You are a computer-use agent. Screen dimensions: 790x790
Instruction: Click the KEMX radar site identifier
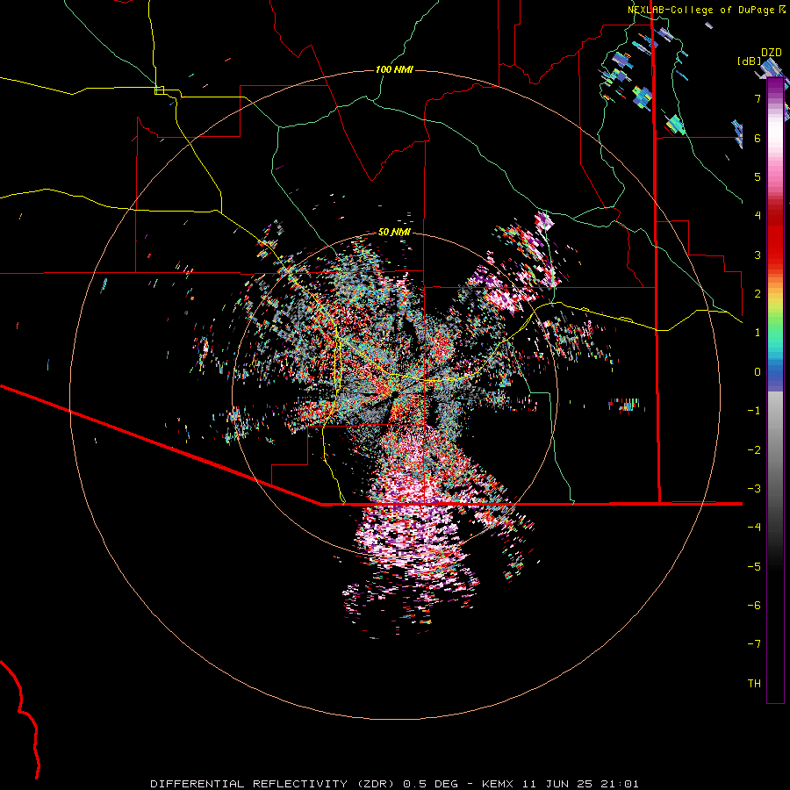coord(498,784)
